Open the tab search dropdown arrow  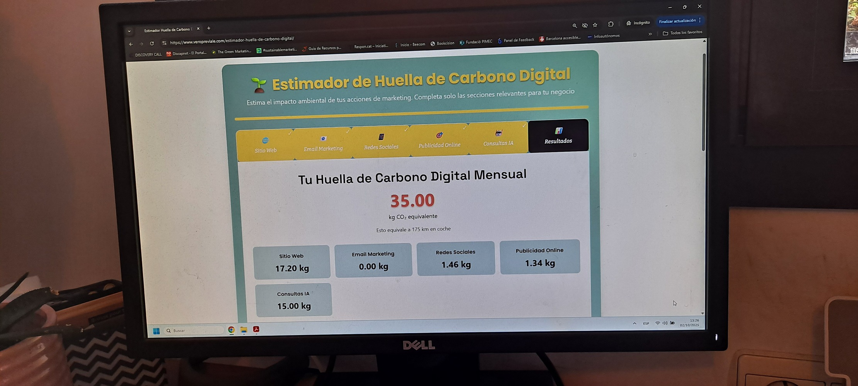(x=129, y=31)
